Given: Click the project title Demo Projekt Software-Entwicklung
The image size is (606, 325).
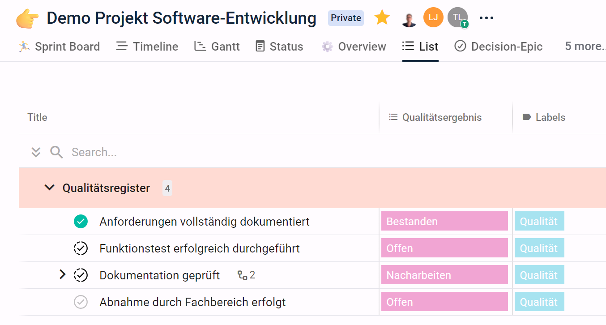Looking at the screenshot, I should click(182, 18).
